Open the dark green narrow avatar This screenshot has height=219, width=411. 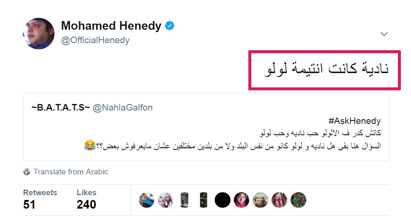(204, 200)
